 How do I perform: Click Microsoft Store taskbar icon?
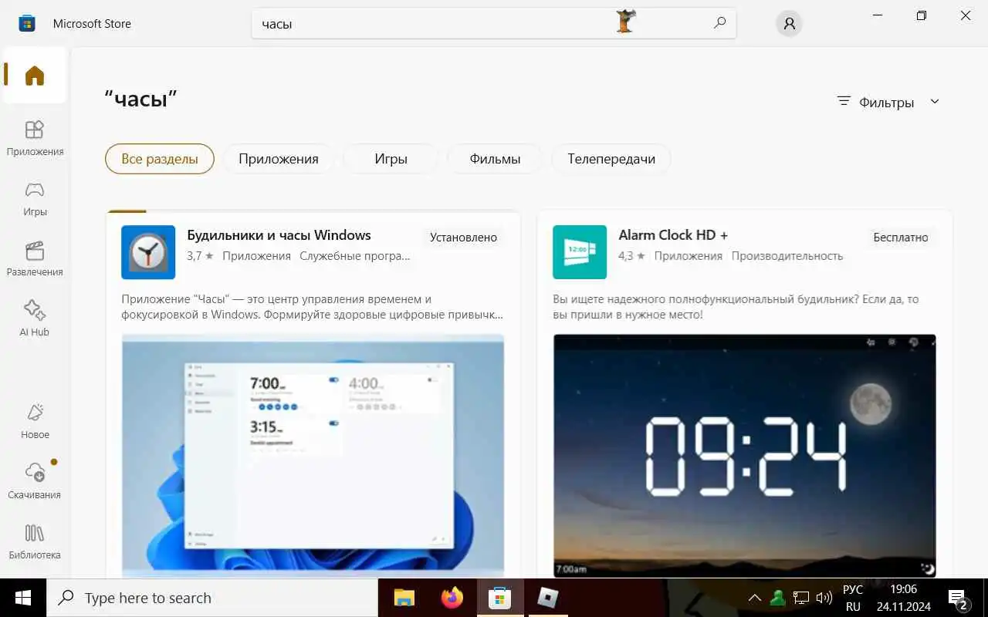coord(500,598)
